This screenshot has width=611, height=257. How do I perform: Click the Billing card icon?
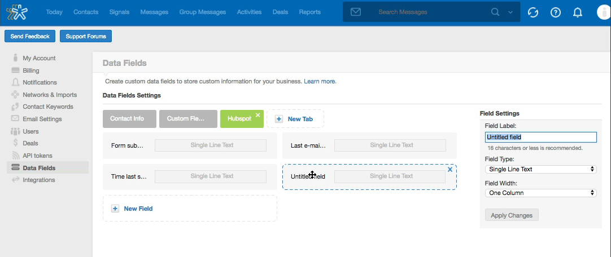(15, 70)
